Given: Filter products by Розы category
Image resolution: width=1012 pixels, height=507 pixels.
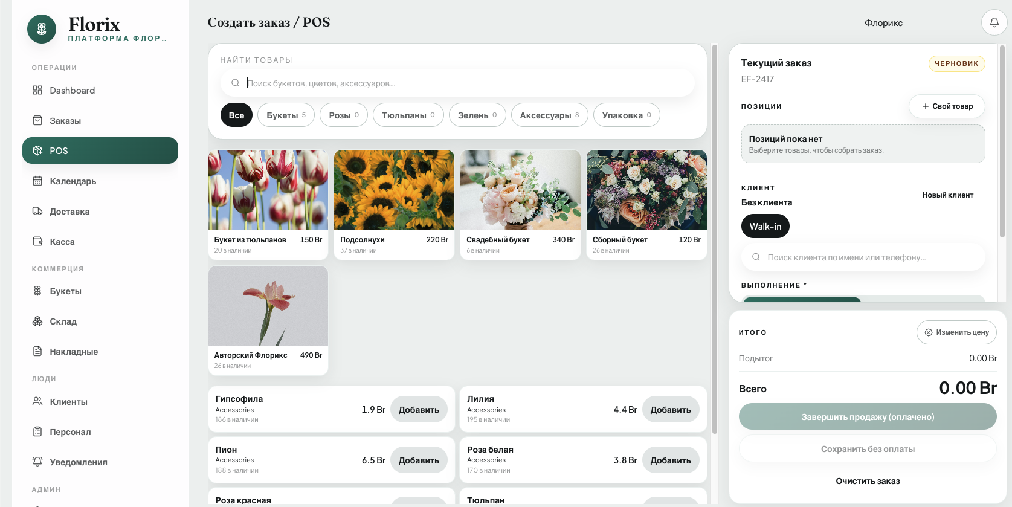Looking at the screenshot, I should (x=344, y=115).
